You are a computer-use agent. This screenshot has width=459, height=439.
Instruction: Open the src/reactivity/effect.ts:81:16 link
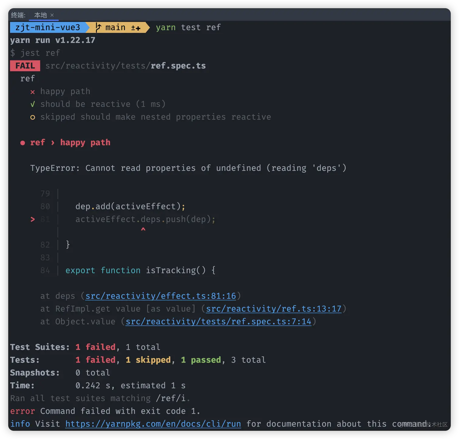pos(161,296)
